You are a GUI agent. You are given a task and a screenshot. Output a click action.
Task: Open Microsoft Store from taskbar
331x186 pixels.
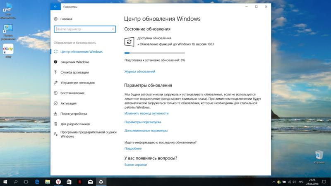[69, 182]
